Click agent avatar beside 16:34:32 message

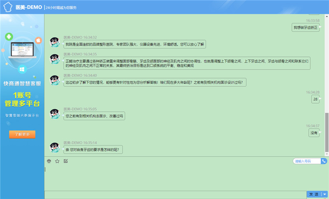(56, 42)
